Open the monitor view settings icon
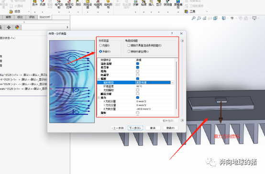 [254, 18]
